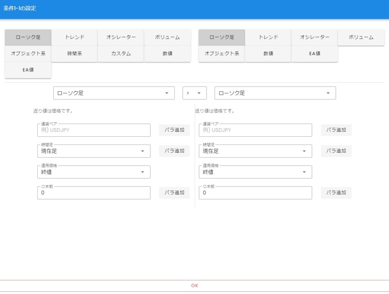
Task: Open left 適用価格 dropdown
Action: click(94, 172)
